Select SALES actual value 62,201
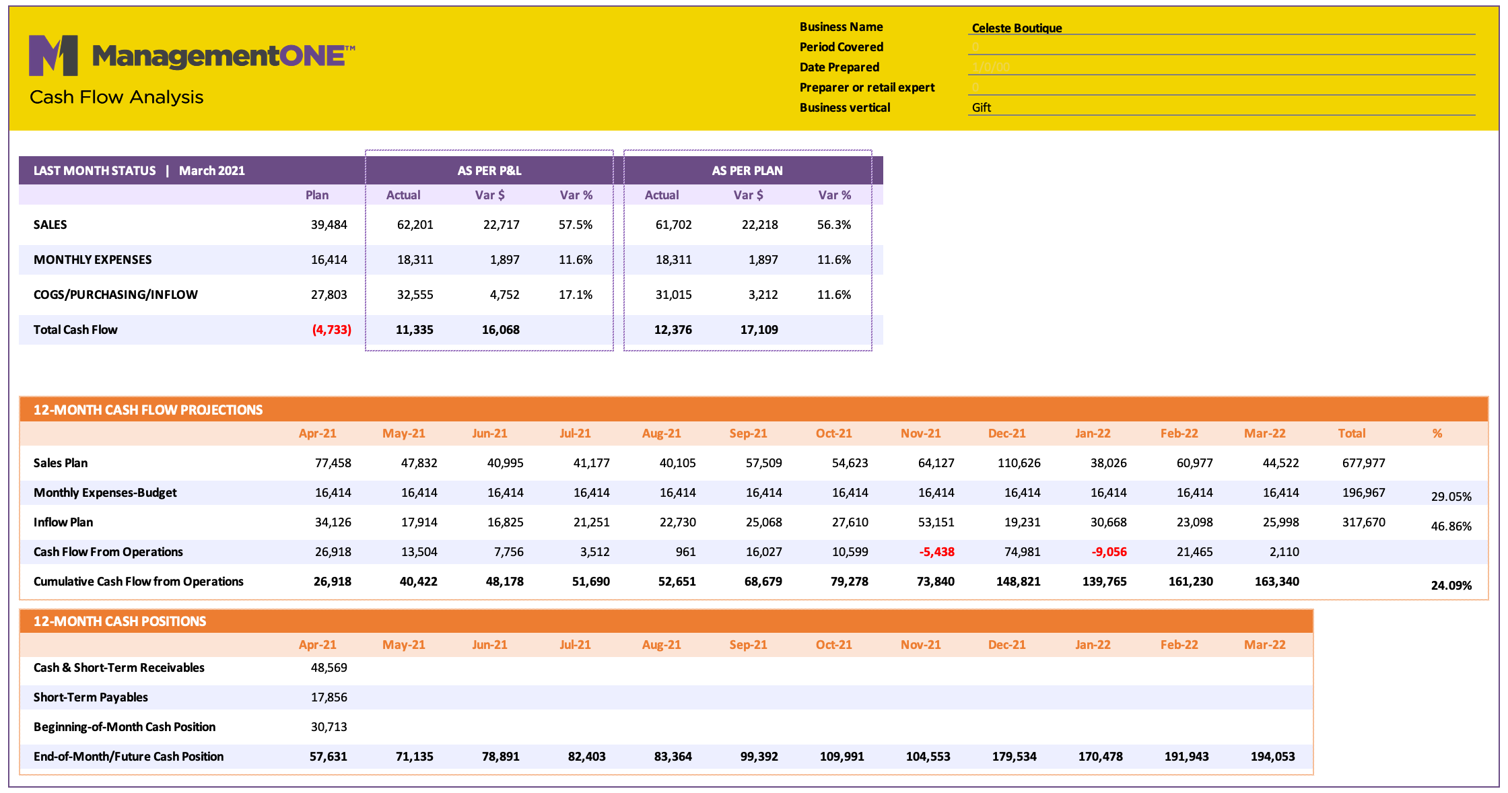The width and height of the screenshot is (1508, 793). pyautogui.click(x=415, y=225)
